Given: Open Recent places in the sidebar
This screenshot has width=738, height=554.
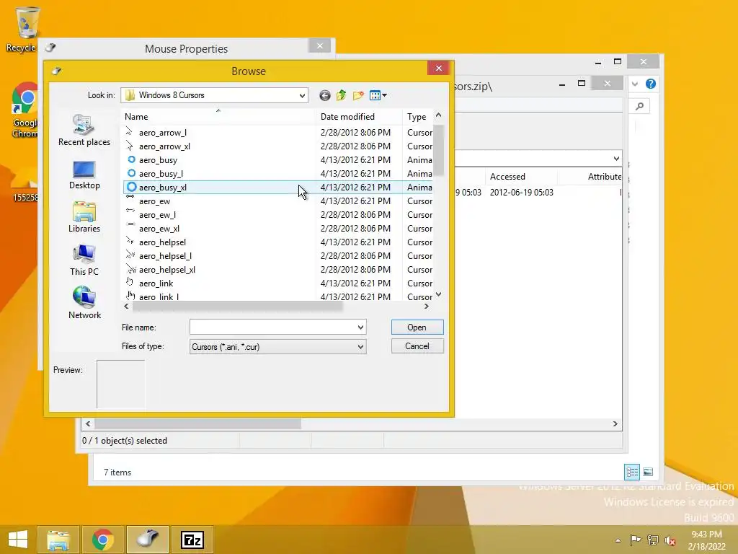Looking at the screenshot, I should (84, 131).
